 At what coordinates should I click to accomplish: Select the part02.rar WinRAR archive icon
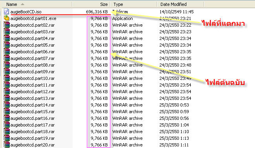coord(7,25)
